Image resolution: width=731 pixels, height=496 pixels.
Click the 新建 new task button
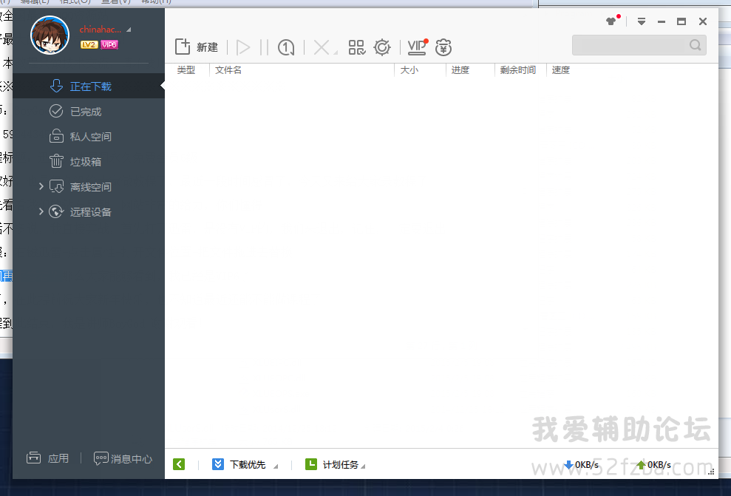[197, 47]
